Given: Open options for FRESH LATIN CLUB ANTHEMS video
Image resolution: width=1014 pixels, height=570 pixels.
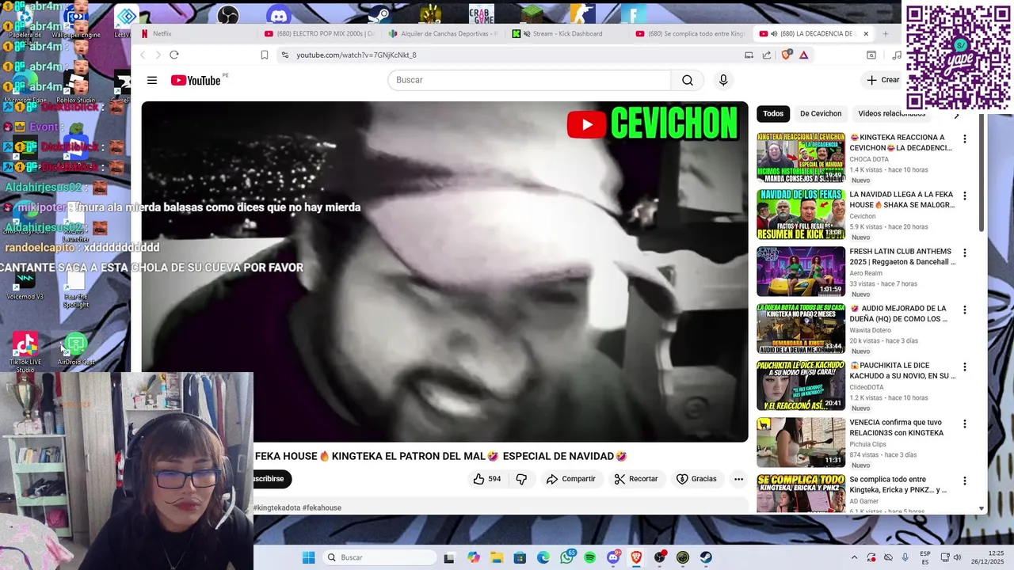Looking at the screenshot, I should [x=964, y=253].
